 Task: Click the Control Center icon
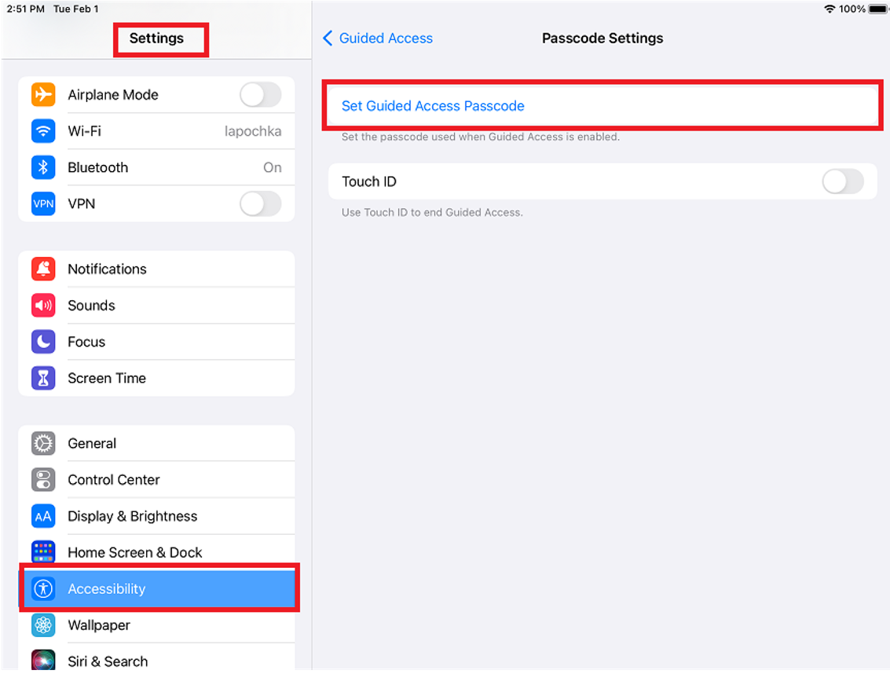(x=43, y=479)
